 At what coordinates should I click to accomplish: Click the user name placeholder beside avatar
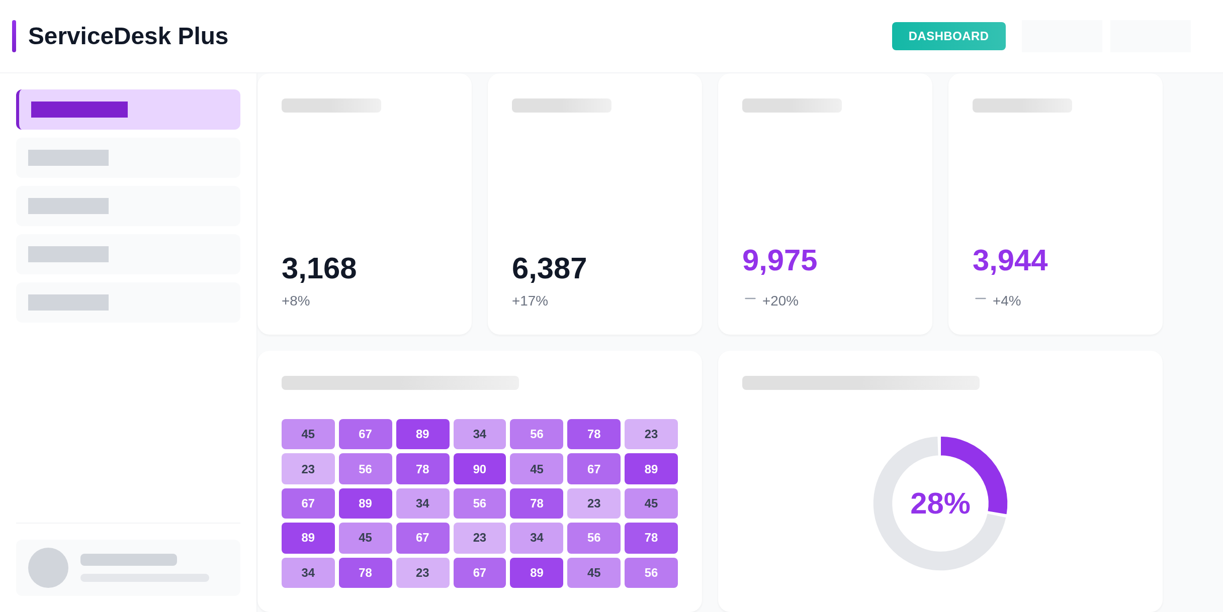(x=129, y=560)
